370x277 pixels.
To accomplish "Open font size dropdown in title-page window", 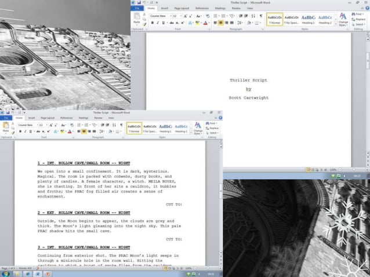I will pos(181,16).
